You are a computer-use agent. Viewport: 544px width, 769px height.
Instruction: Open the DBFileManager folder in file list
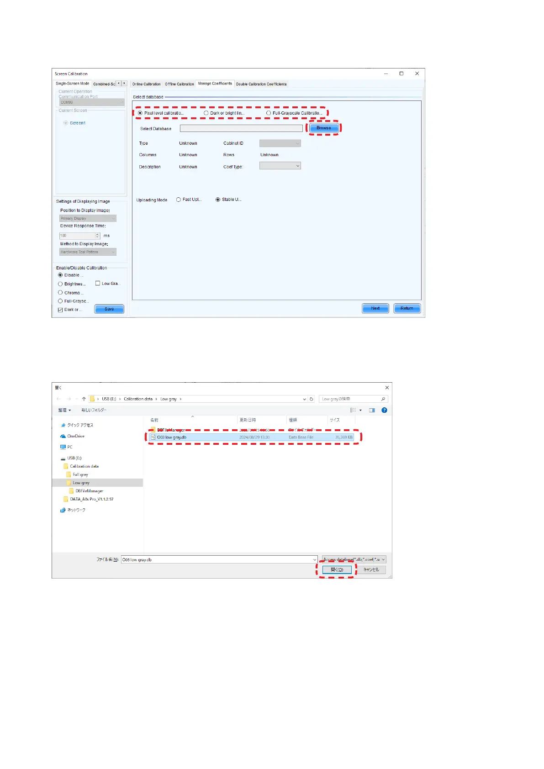tap(170, 430)
